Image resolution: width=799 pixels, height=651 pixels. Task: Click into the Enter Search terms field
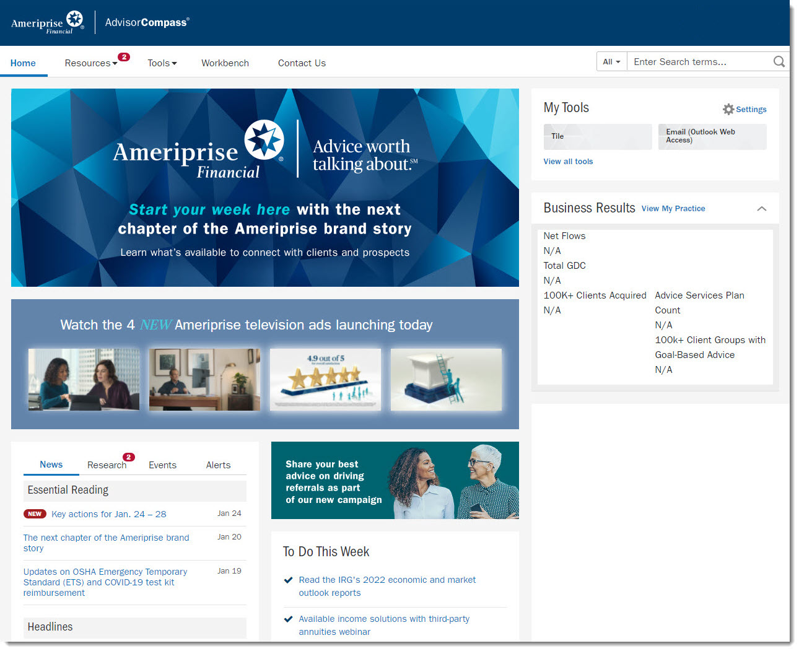697,62
